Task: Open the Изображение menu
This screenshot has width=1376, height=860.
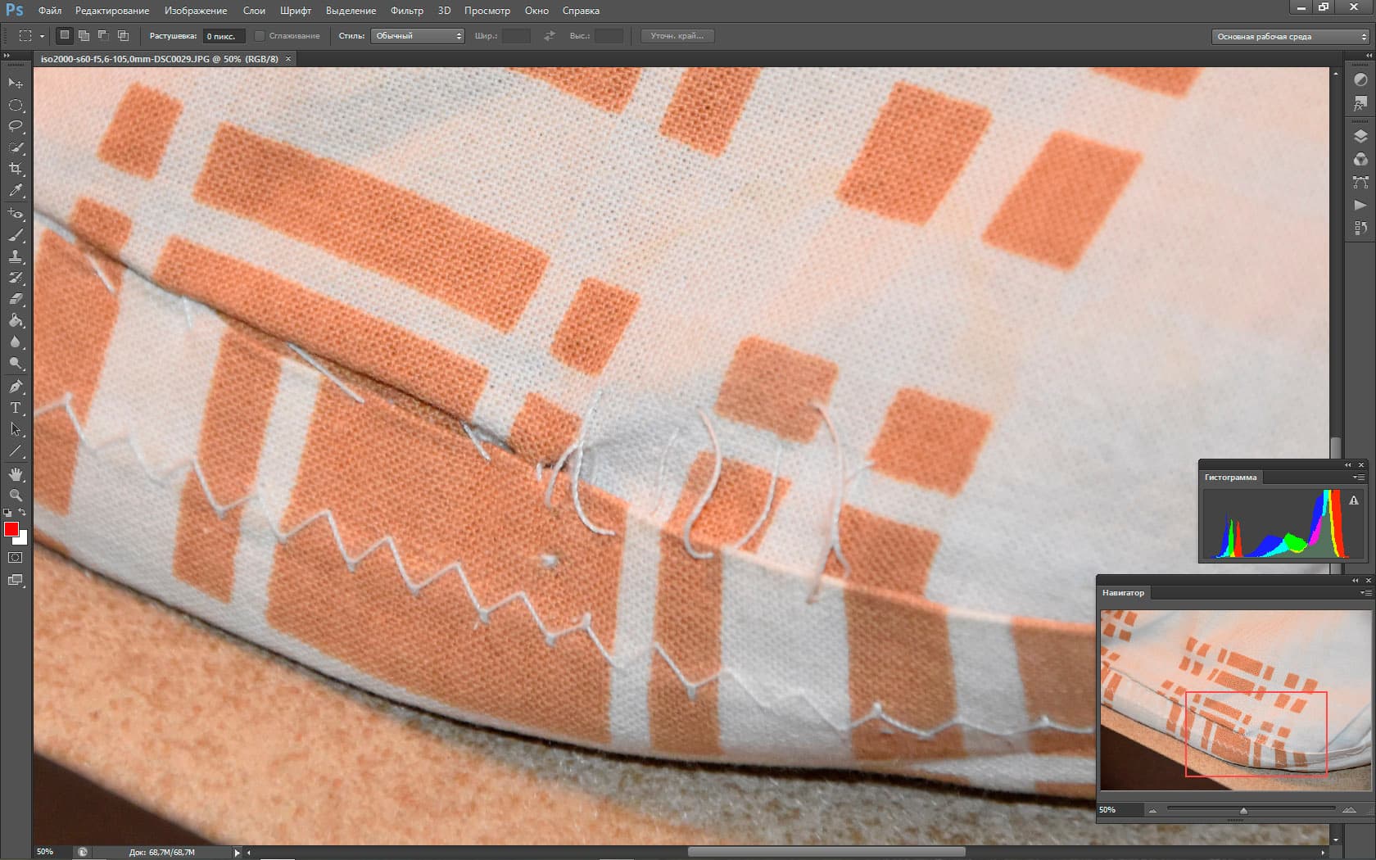Action: 196,11
